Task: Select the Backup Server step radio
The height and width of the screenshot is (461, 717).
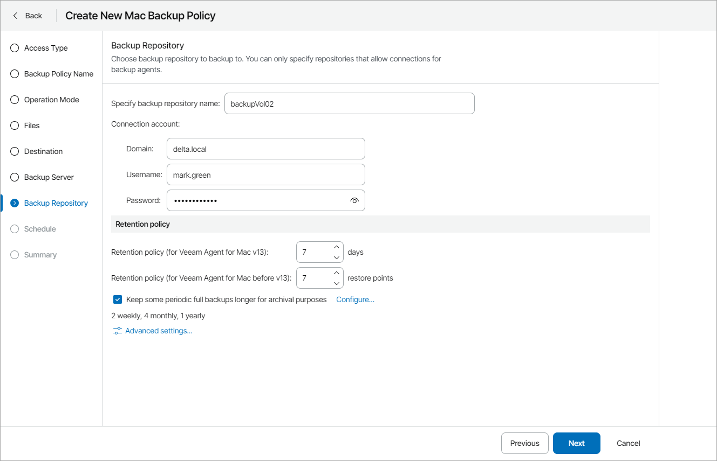Action: tap(14, 177)
